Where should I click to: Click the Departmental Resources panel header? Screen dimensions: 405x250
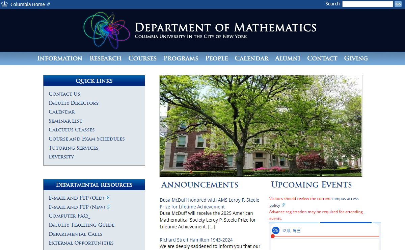coord(94,185)
